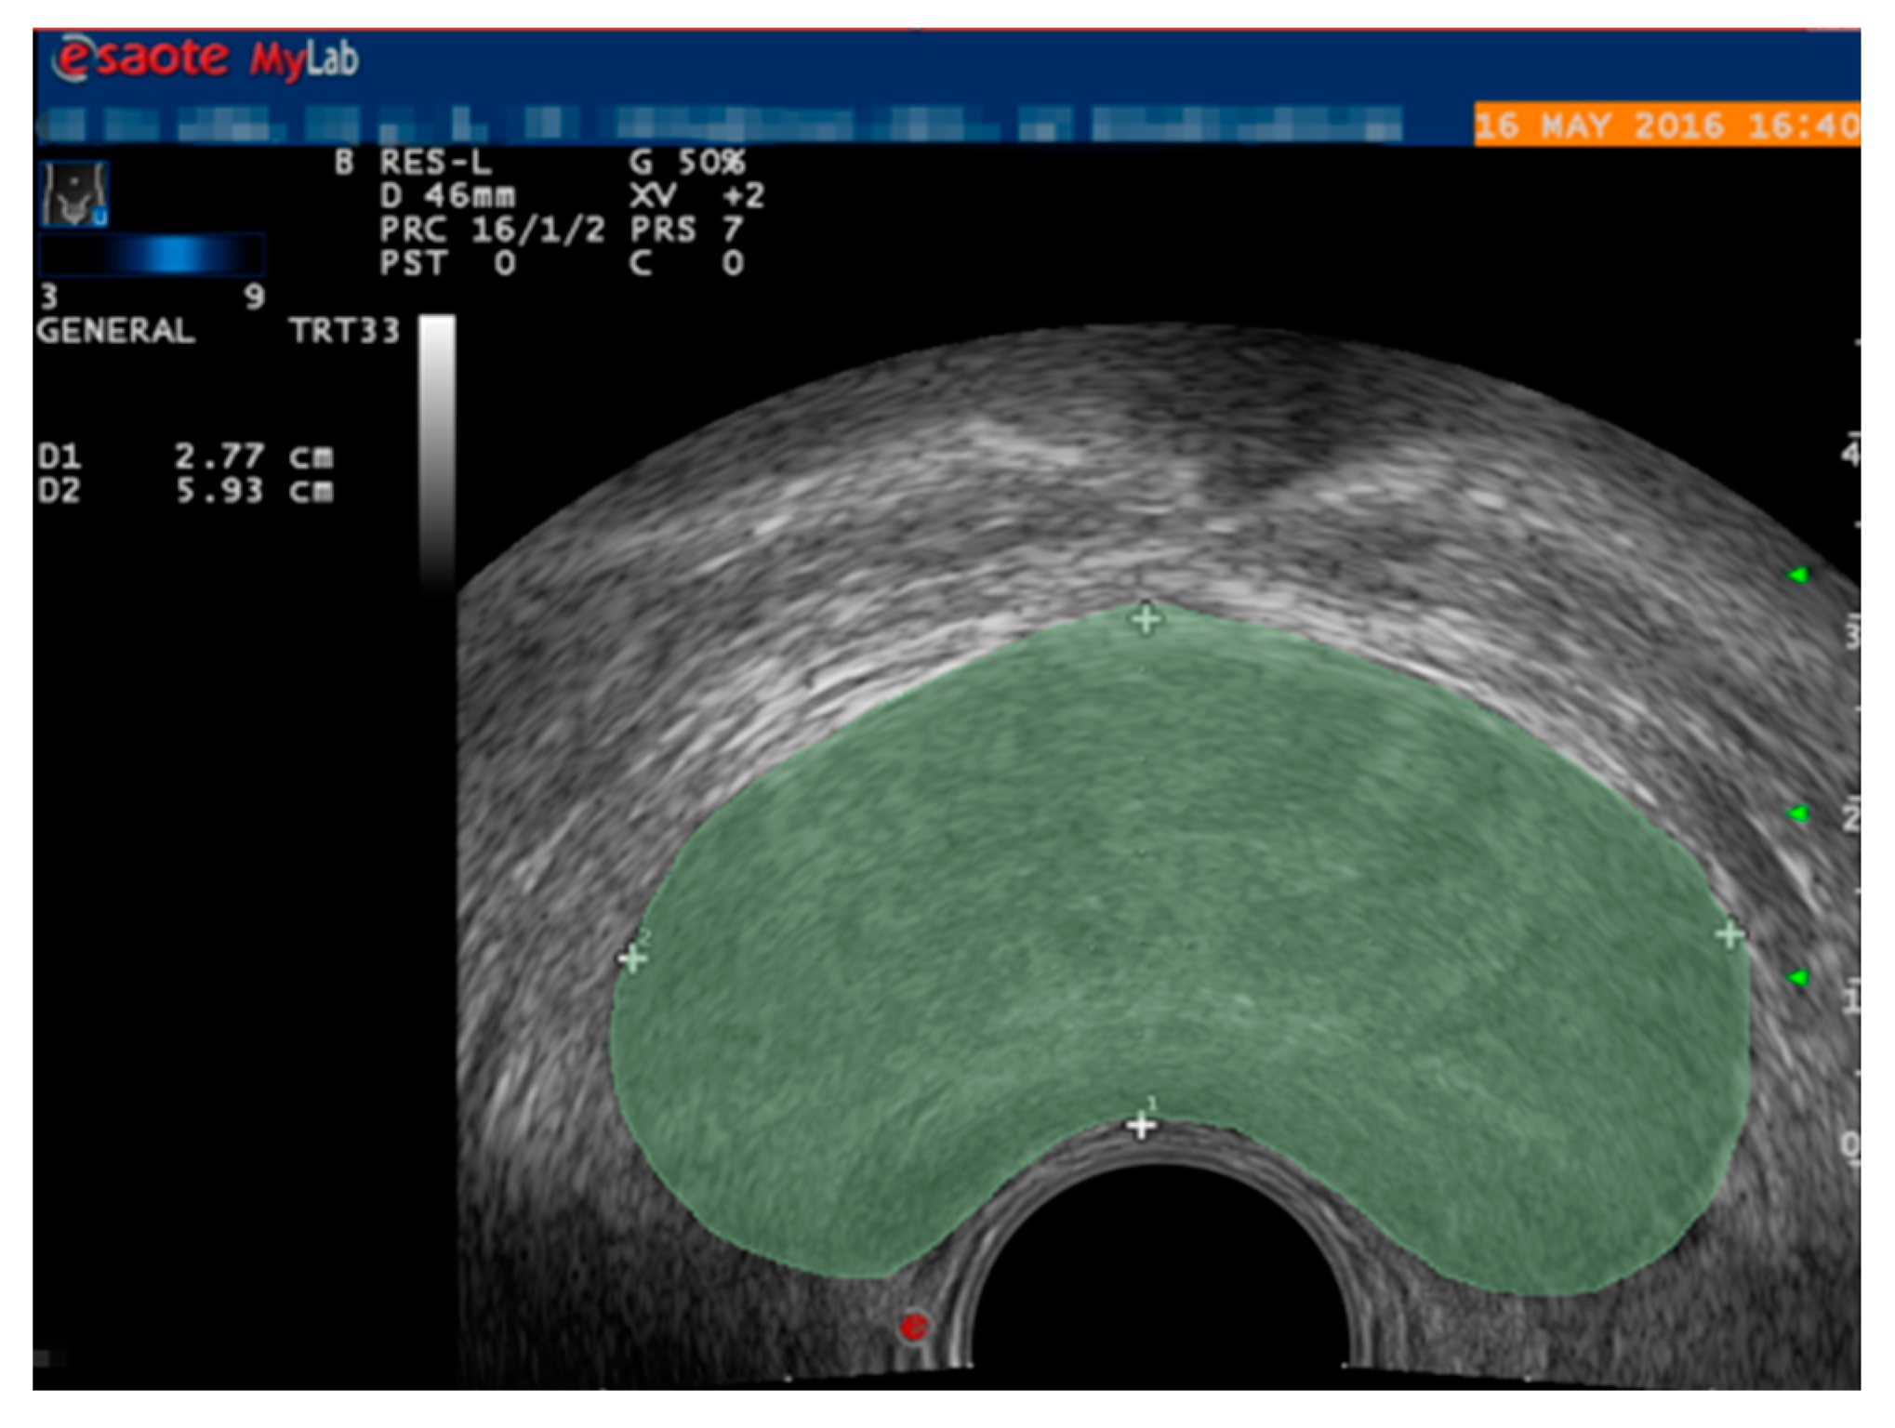Click the lowest green focal zone arrow
The width and height of the screenshot is (1895, 1428).
click(1797, 978)
